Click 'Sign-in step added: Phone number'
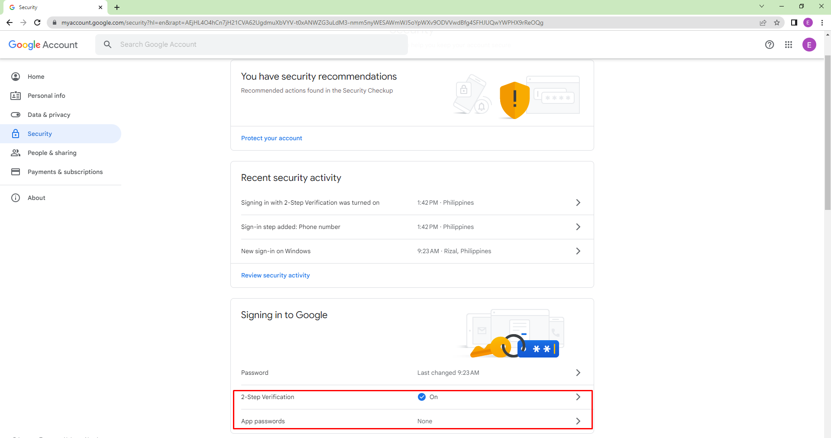The image size is (831, 438). point(291,227)
